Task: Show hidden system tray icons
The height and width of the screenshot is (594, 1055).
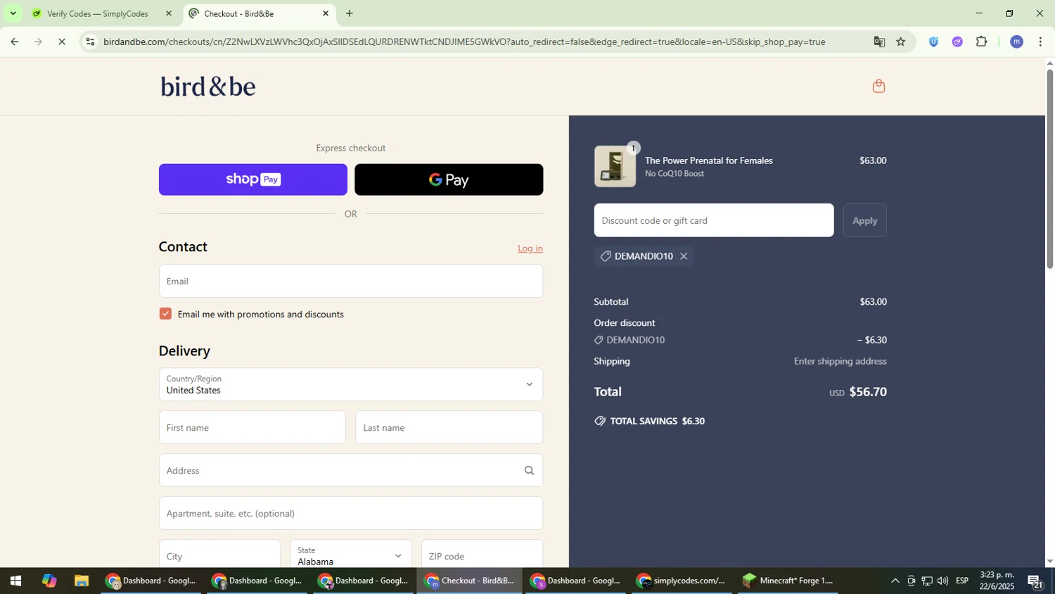Action: [x=895, y=581]
